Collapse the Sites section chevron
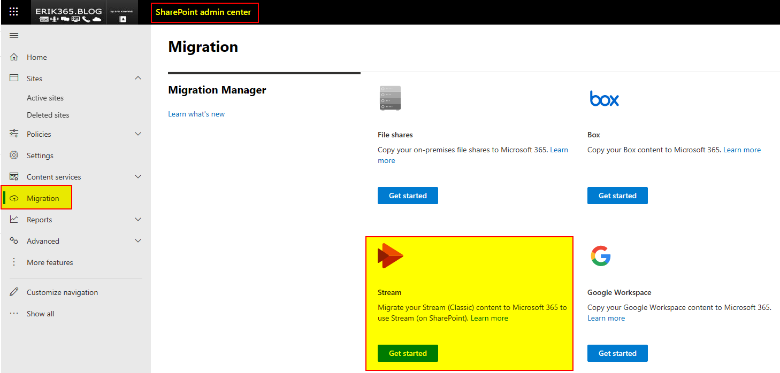 138,79
